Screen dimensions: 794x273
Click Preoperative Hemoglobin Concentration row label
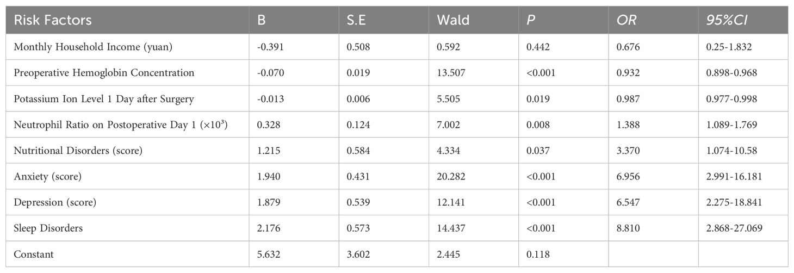(104, 72)
